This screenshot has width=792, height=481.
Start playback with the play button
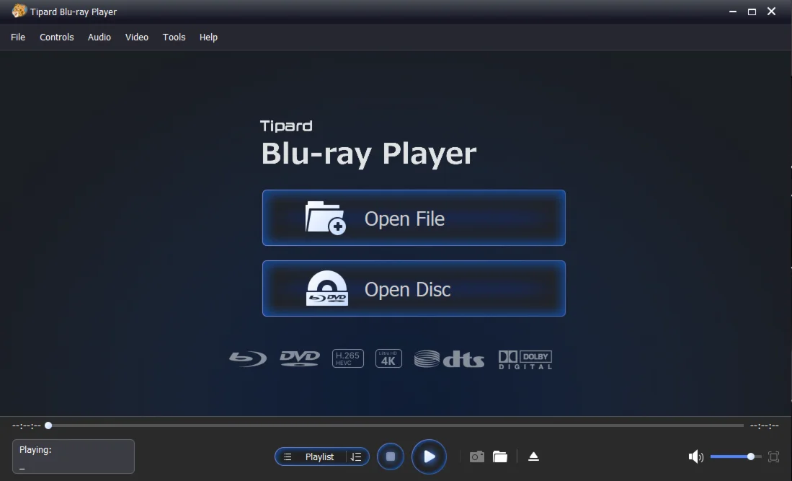click(x=429, y=456)
